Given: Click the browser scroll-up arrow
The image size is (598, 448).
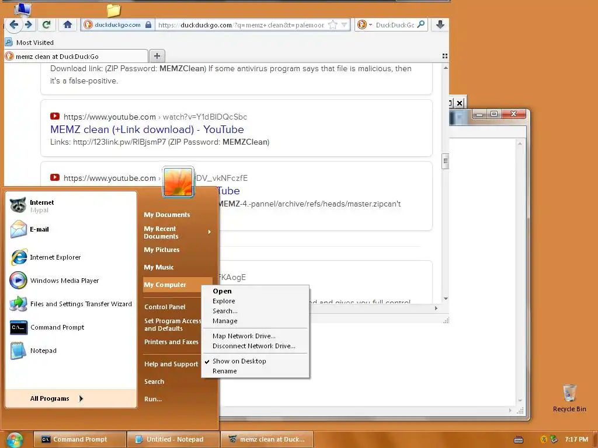Looking at the screenshot, I should pyautogui.click(x=446, y=68).
